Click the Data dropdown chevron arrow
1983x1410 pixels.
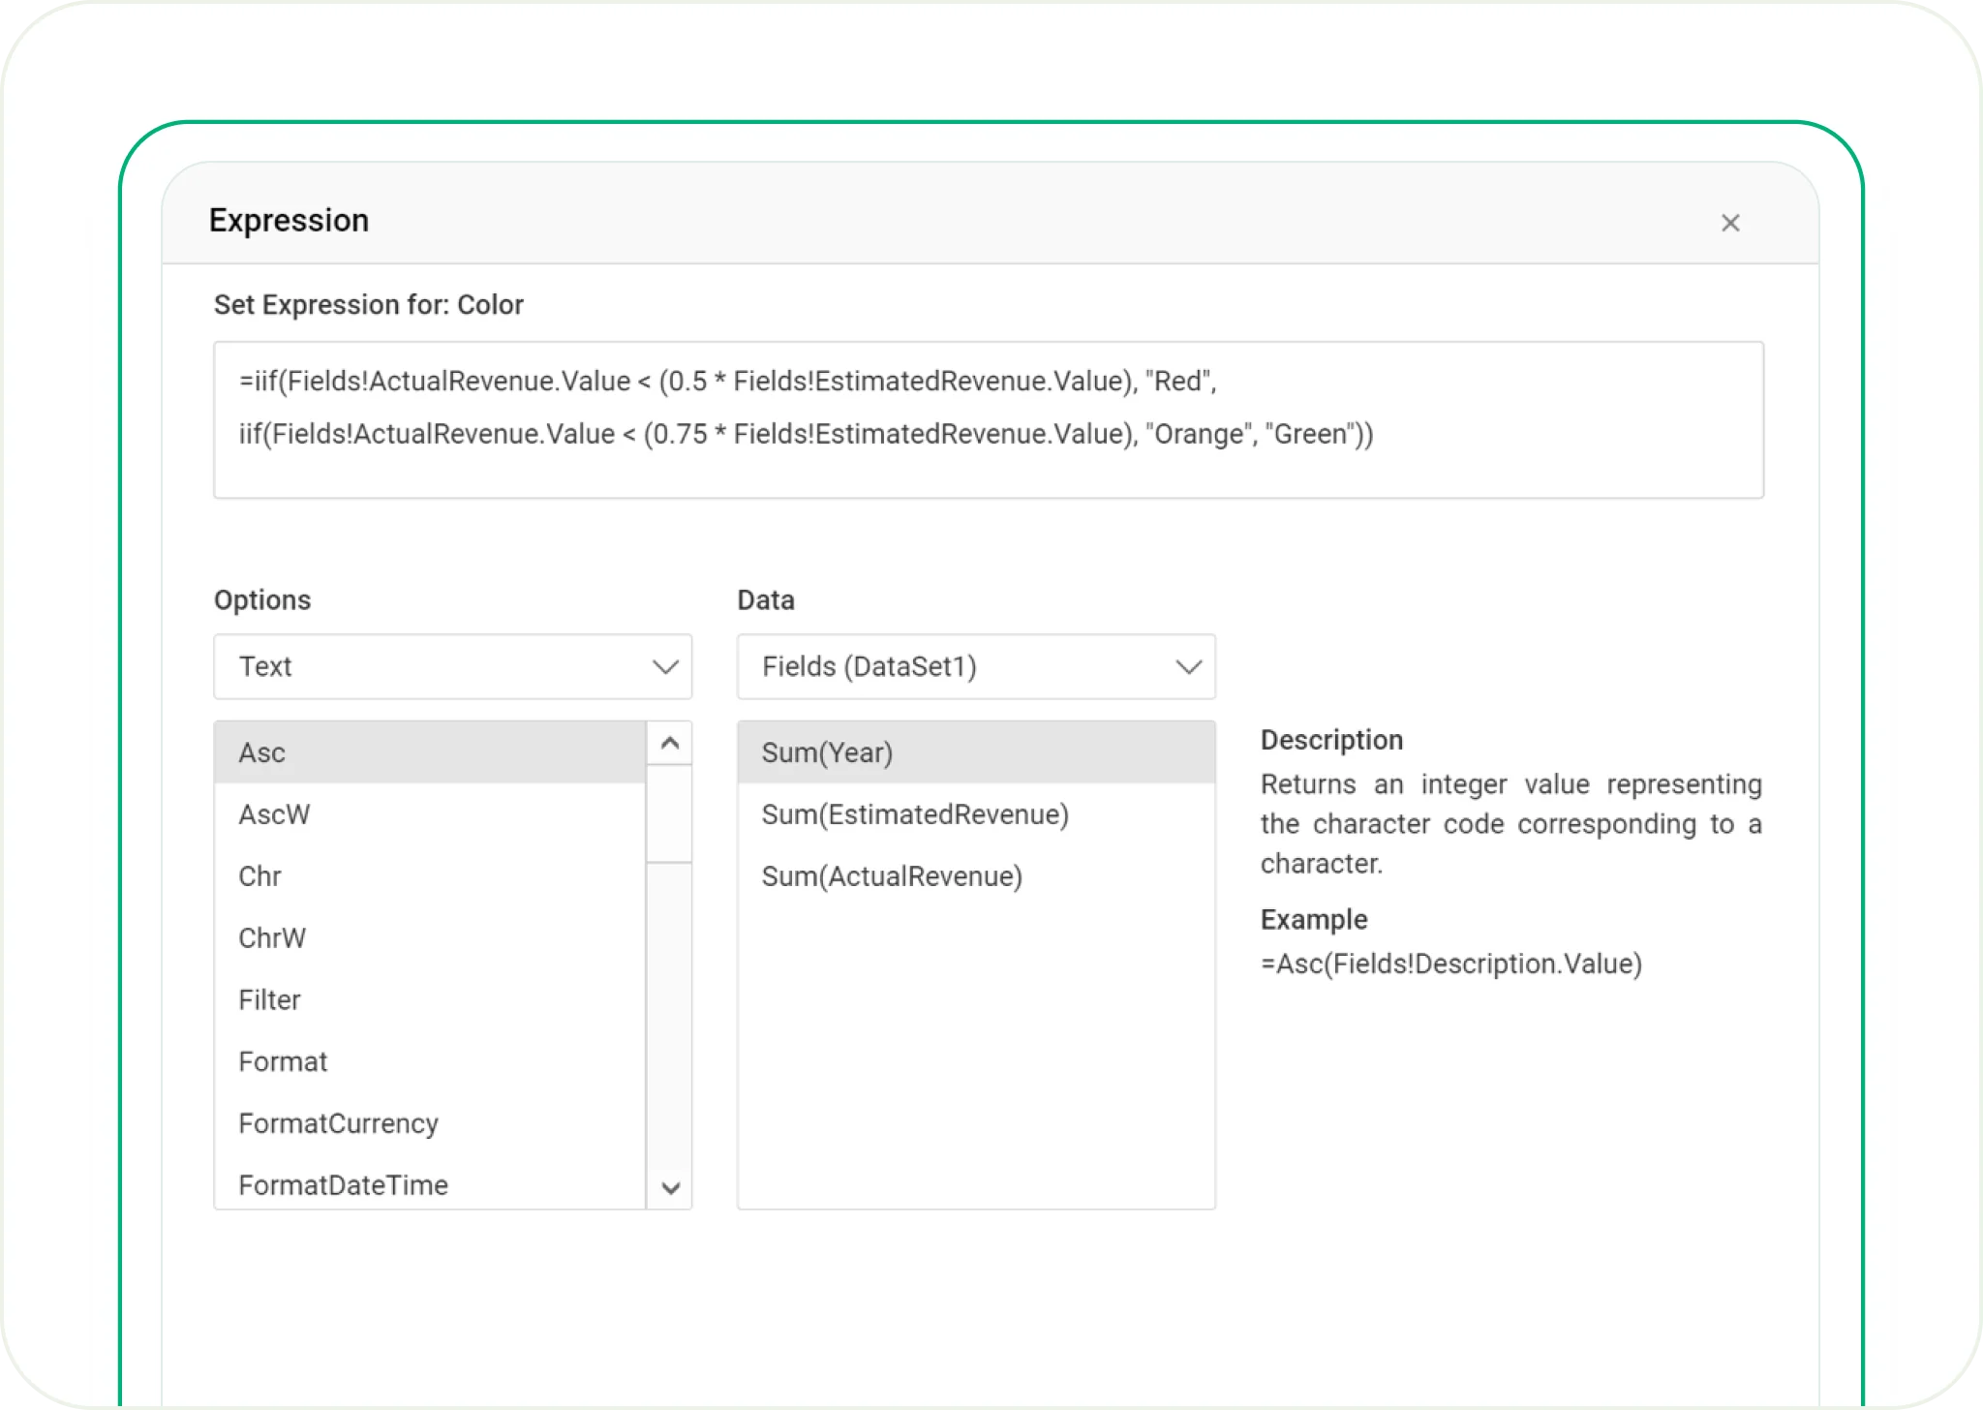(x=1188, y=666)
